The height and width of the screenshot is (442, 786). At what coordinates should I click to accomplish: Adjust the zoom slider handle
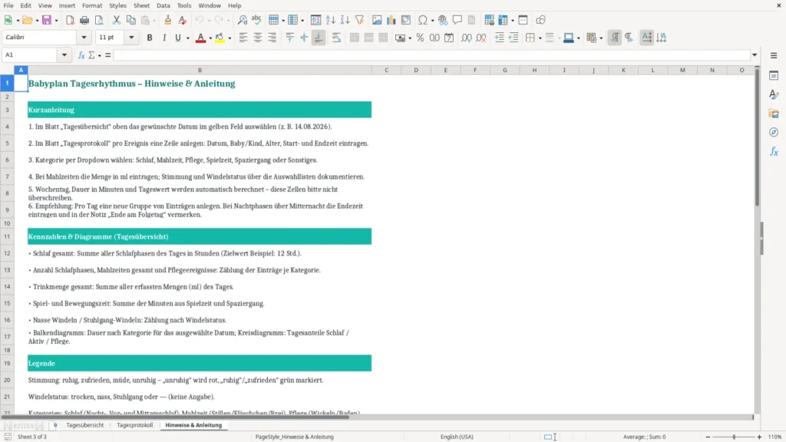[734, 437]
